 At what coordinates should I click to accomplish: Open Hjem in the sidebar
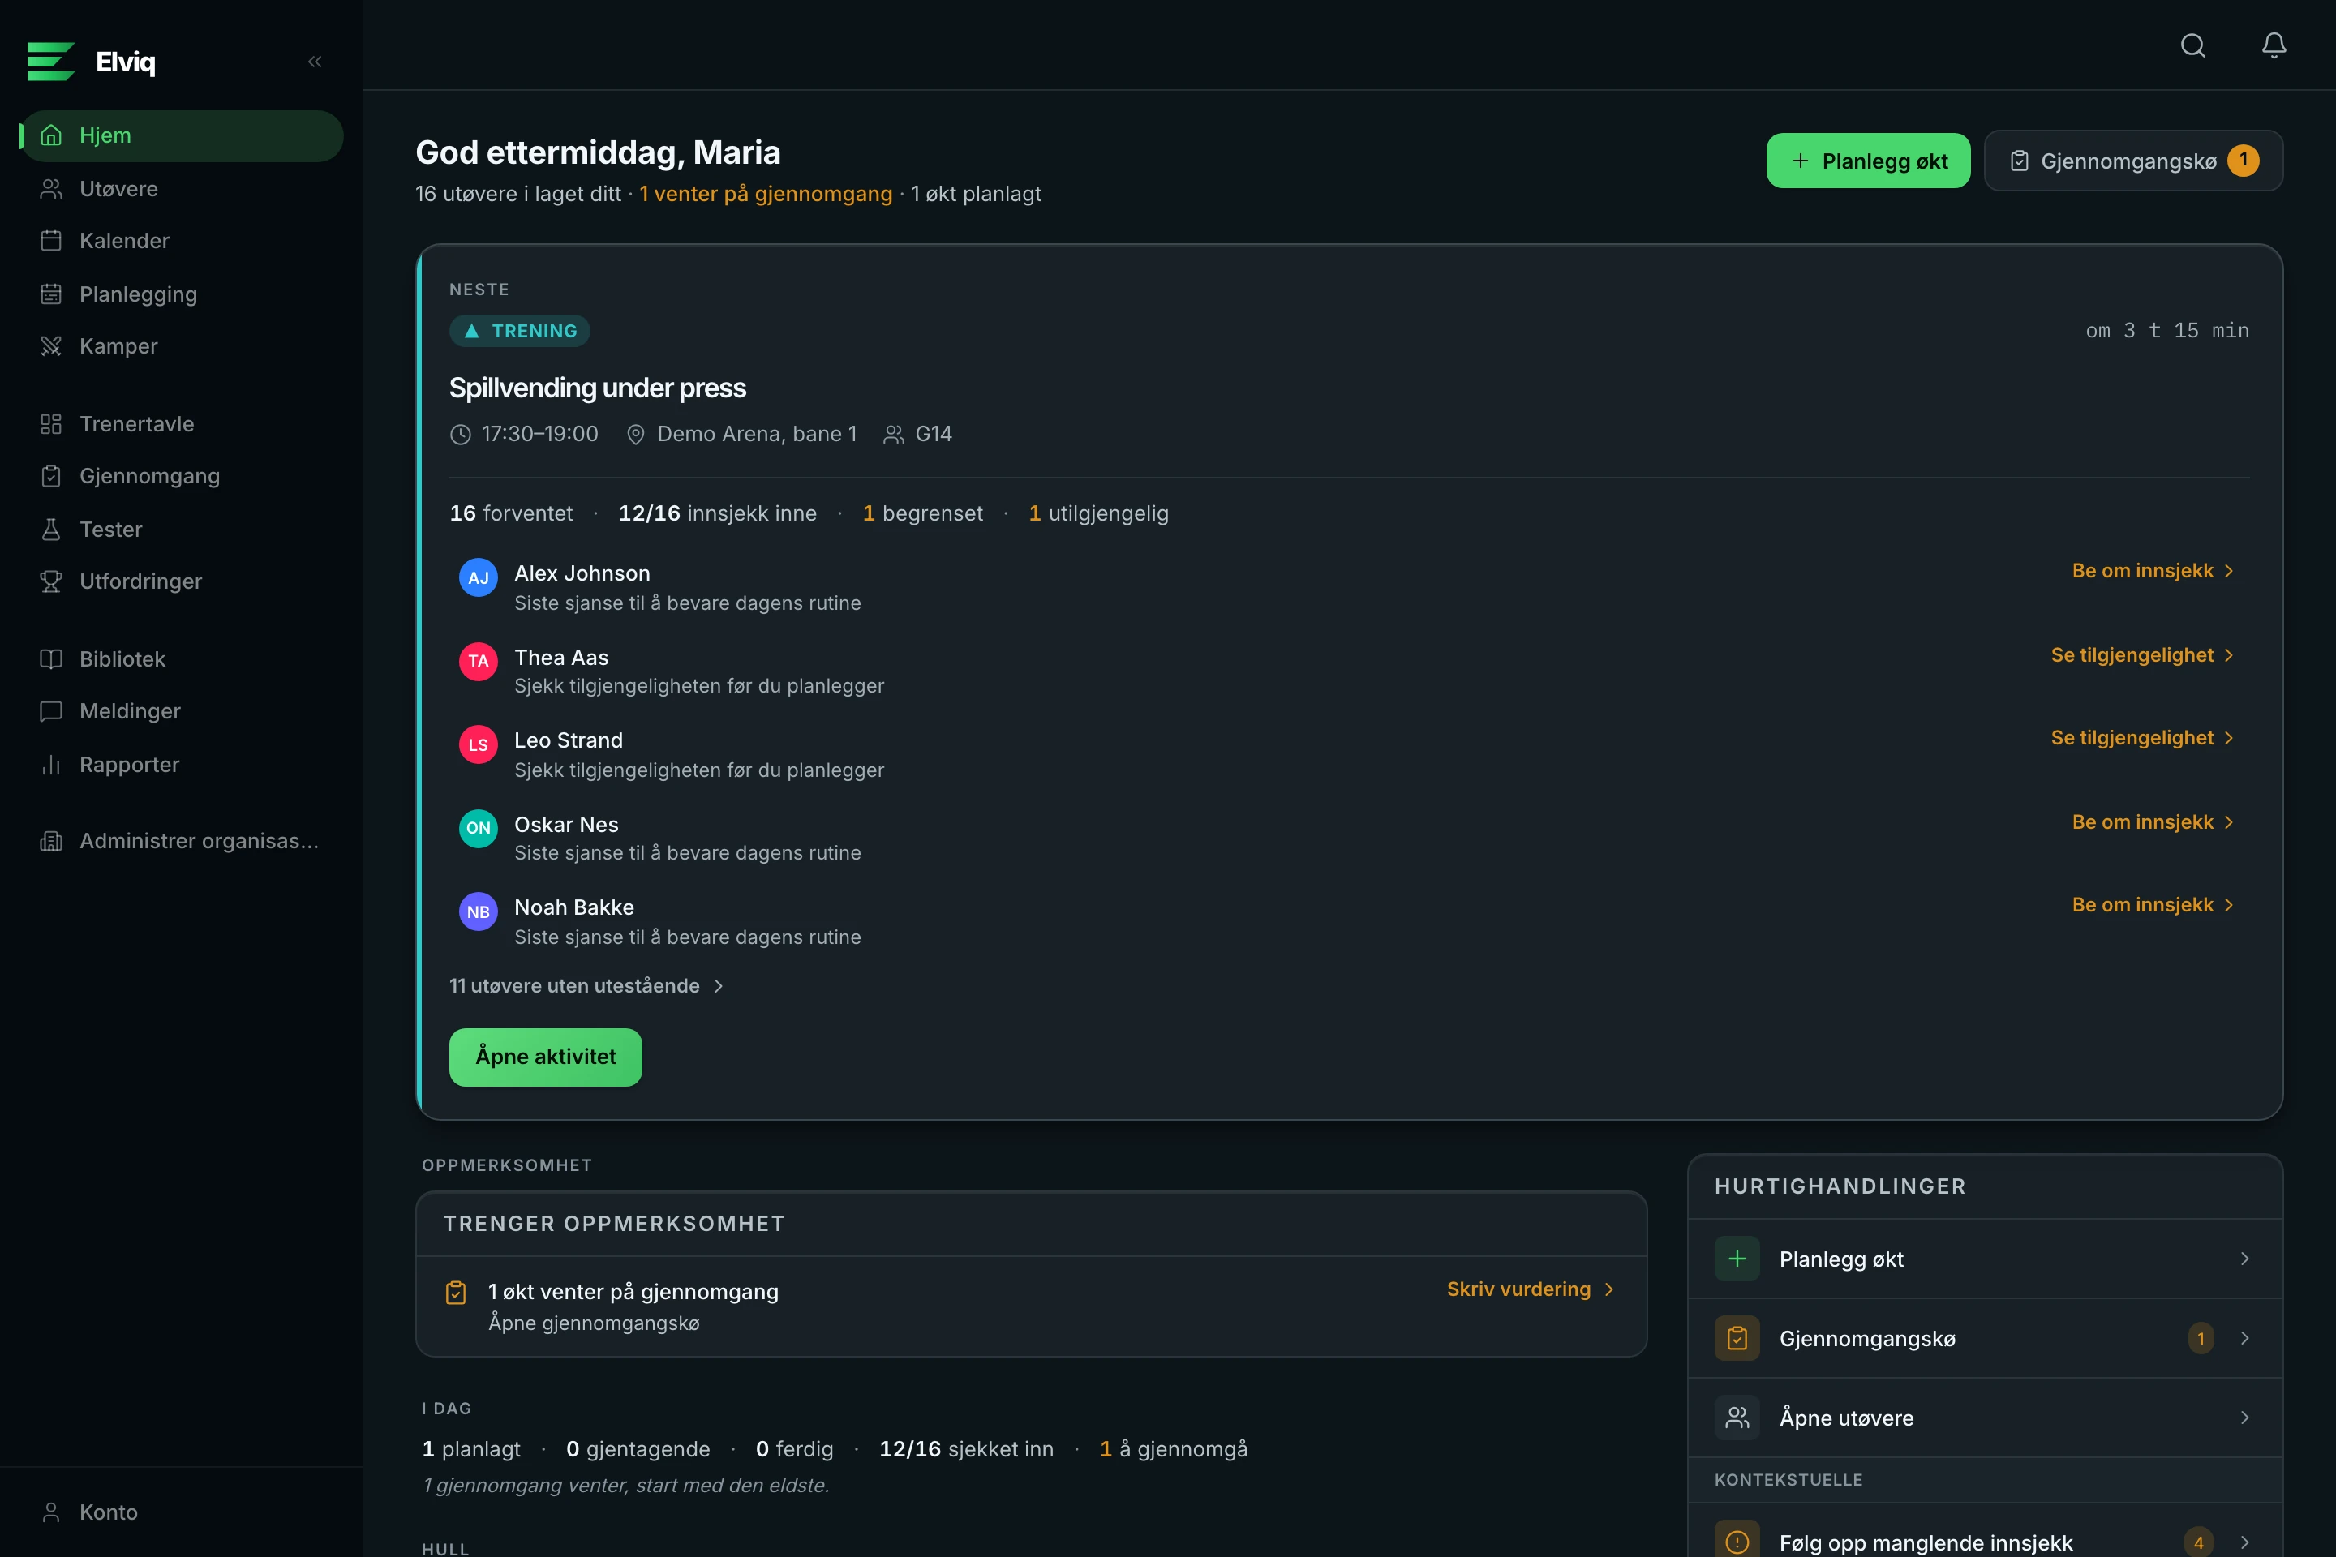click(x=182, y=136)
